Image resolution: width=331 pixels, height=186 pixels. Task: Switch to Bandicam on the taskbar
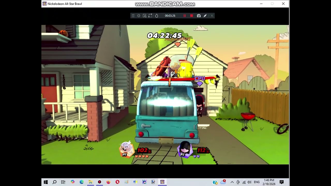tap(100, 182)
